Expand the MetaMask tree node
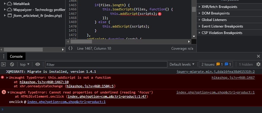 5,4
